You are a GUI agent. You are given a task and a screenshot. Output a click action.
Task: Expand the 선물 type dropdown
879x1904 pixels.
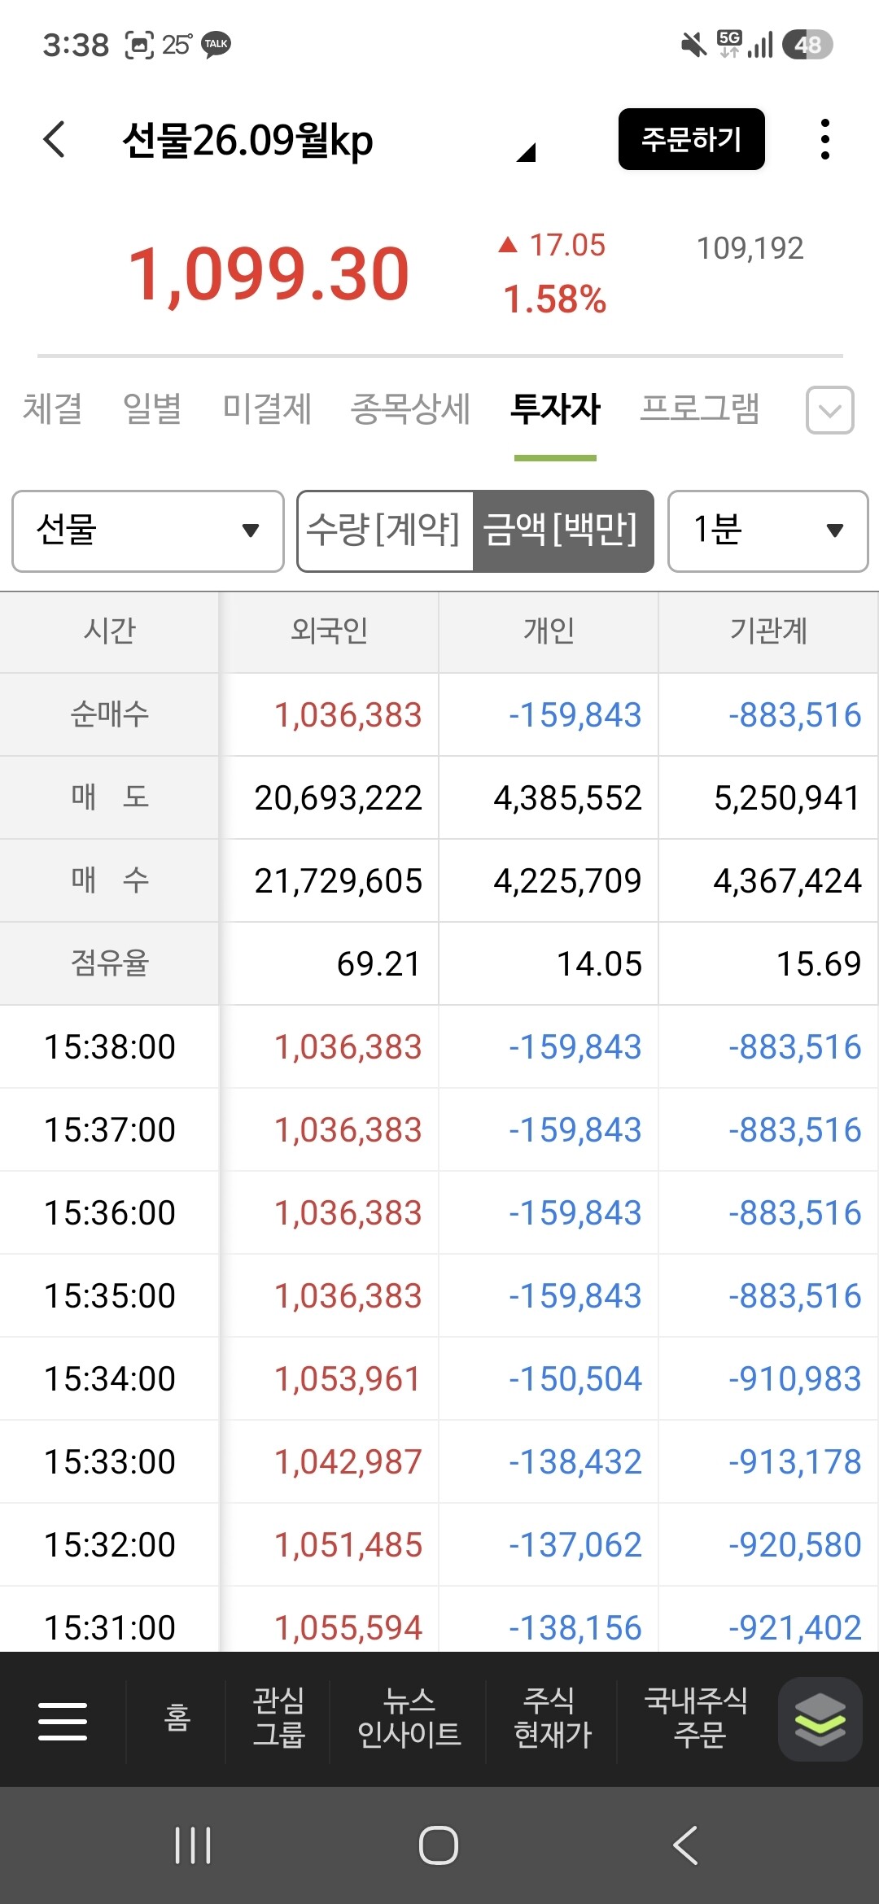click(x=148, y=531)
